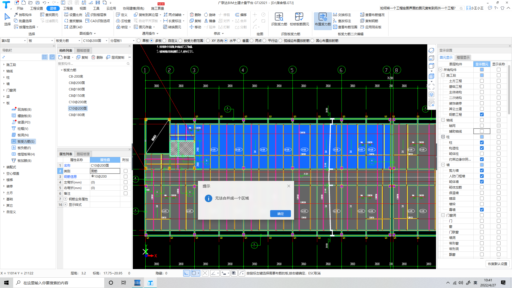Open the 板受力筋 type dropdown
Screen dimensions: 512x288
click(68, 41)
